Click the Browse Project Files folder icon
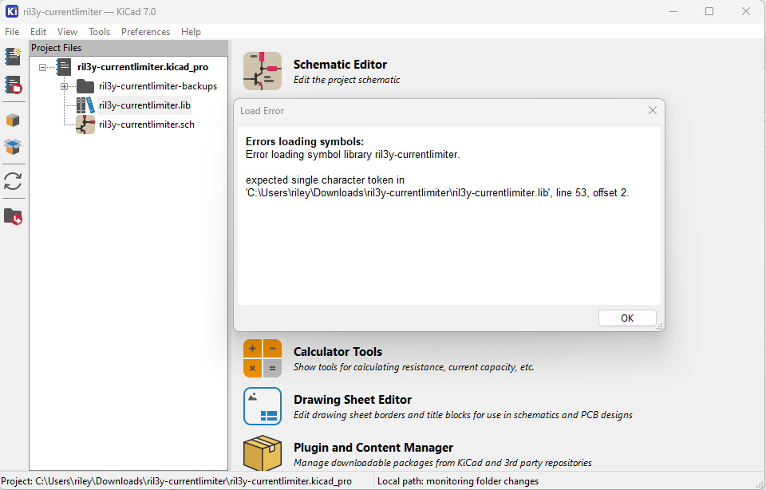The image size is (766, 490). (x=14, y=216)
